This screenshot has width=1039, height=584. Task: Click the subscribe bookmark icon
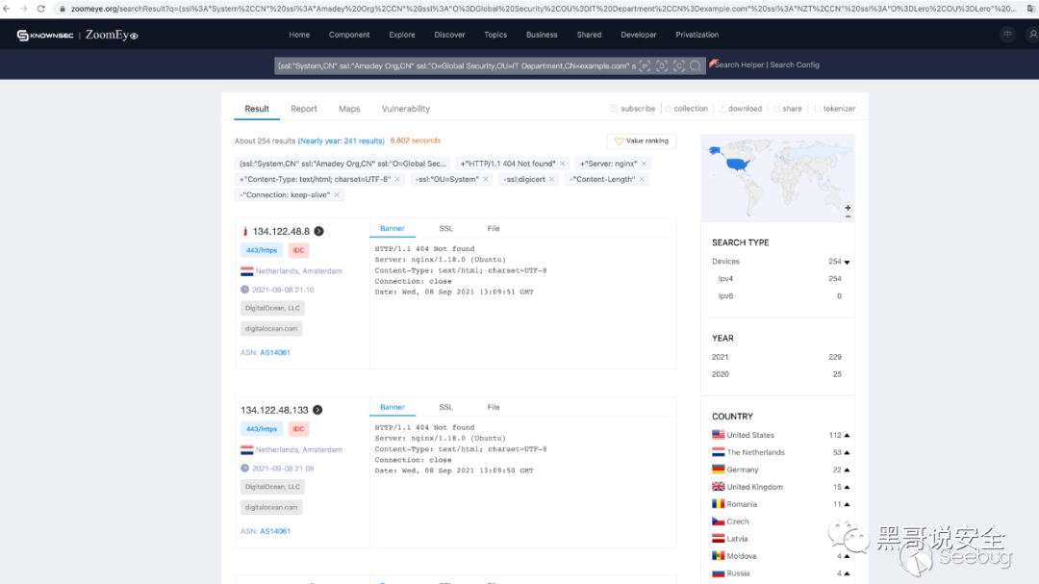[614, 109]
